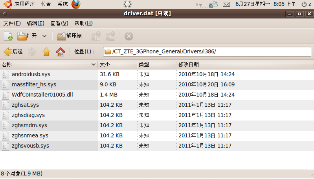This screenshot has width=314, height=179.
Task: Open the 系统 panel menu
Action: (62, 4)
